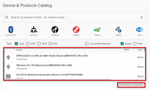This screenshot has width=150, height=90.
Task: Click the GPIO column header
Action: 126,50
